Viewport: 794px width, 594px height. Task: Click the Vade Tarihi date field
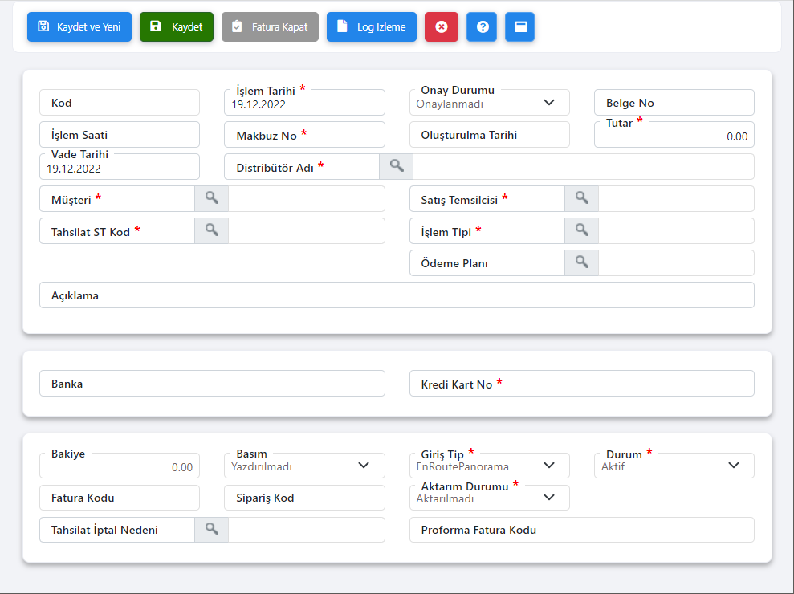(x=120, y=167)
